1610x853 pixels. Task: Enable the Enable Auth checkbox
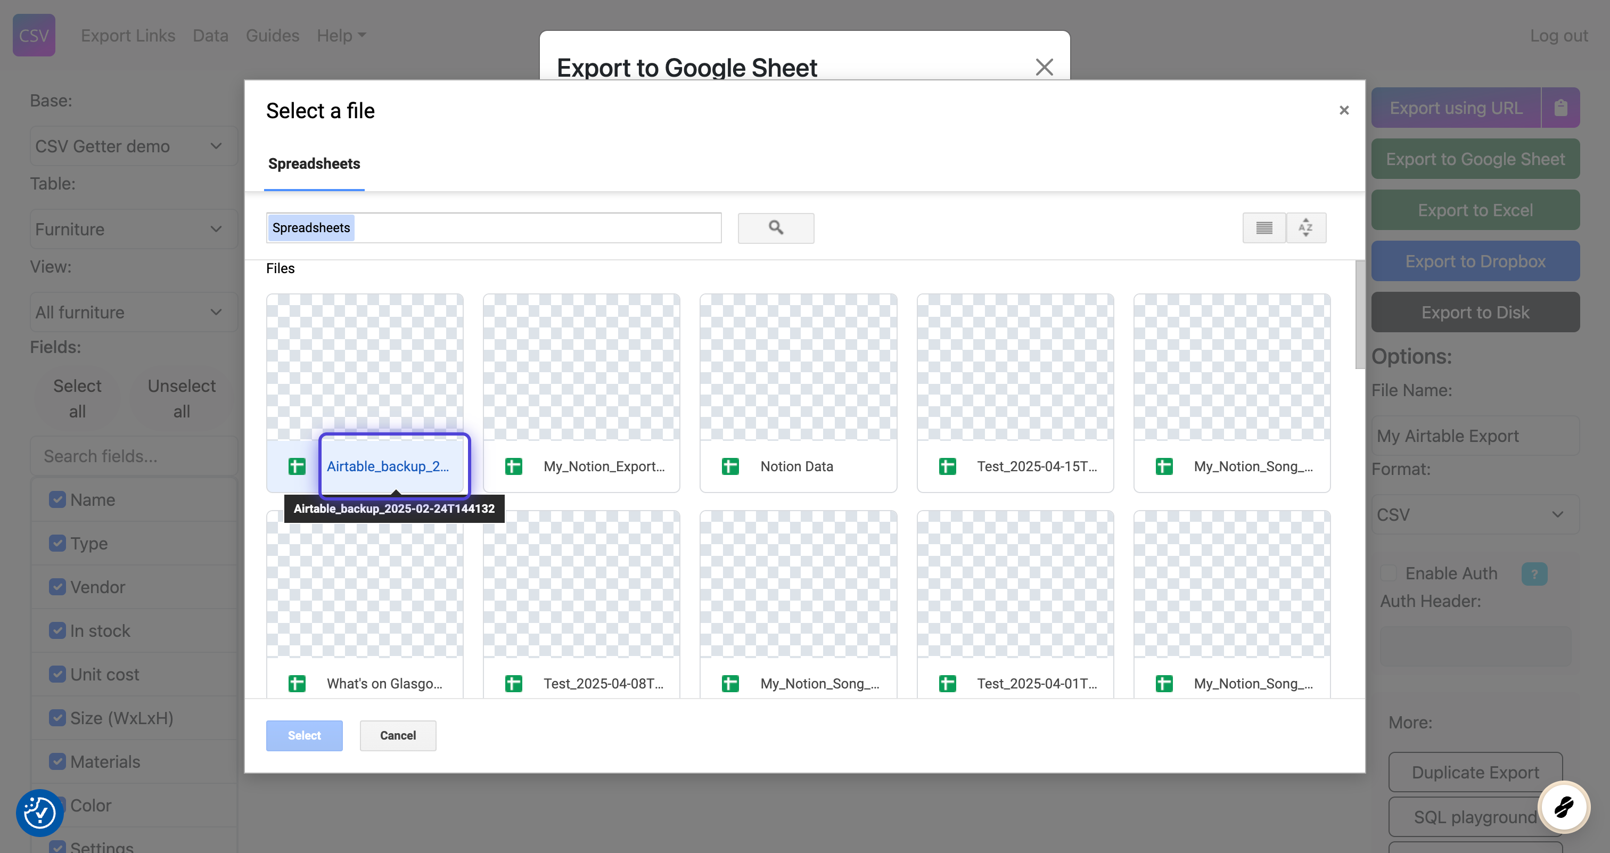(x=1388, y=573)
